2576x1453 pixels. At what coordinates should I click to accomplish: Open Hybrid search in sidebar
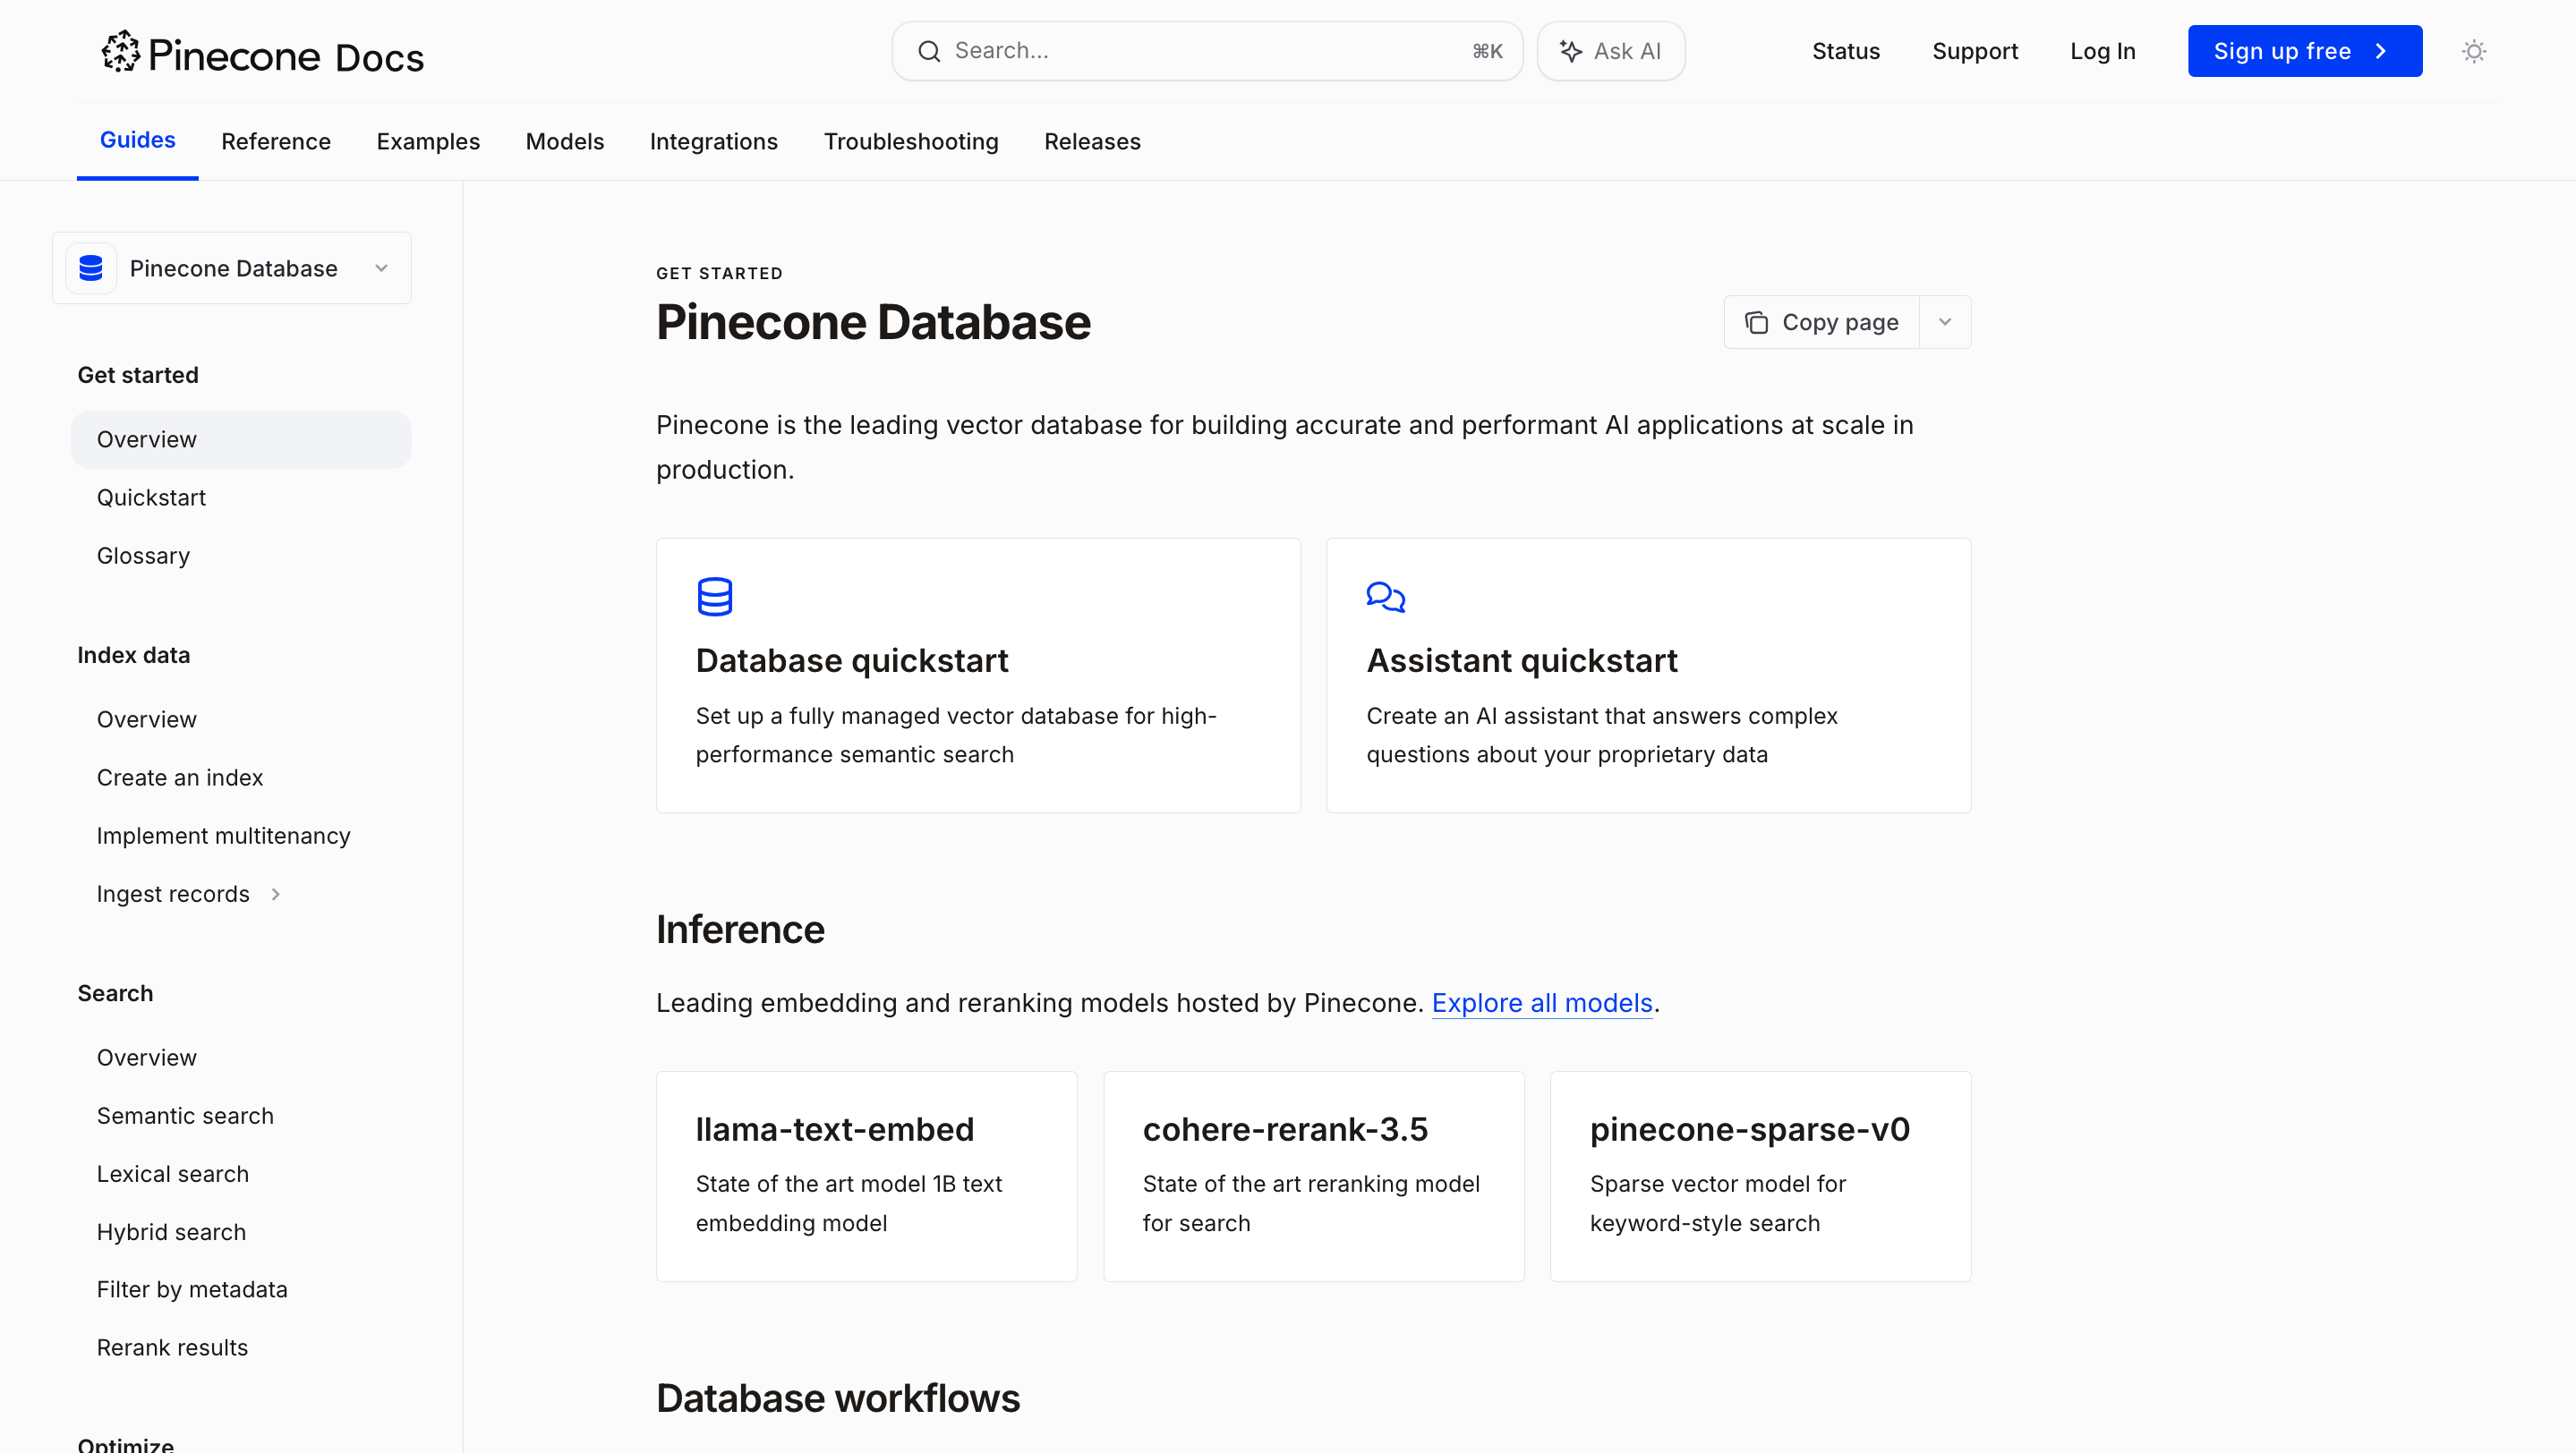point(171,1232)
